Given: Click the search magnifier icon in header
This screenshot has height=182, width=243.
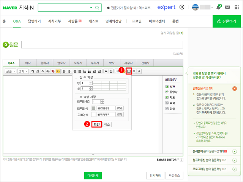Looking at the screenshot, I should pyautogui.click(x=98, y=8).
